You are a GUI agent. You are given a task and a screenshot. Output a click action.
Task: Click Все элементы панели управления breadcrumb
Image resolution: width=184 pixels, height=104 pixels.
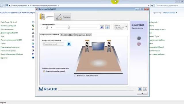43,5
